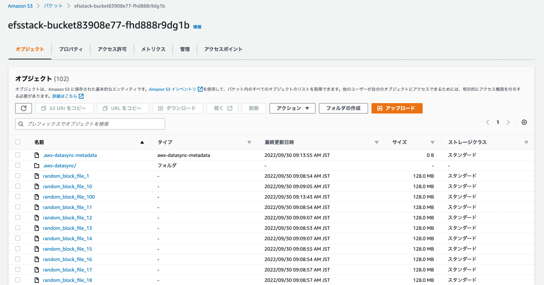Click the file icon beside random_block_file_1
Screen dimensions: 544x285
click(x=37, y=176)
